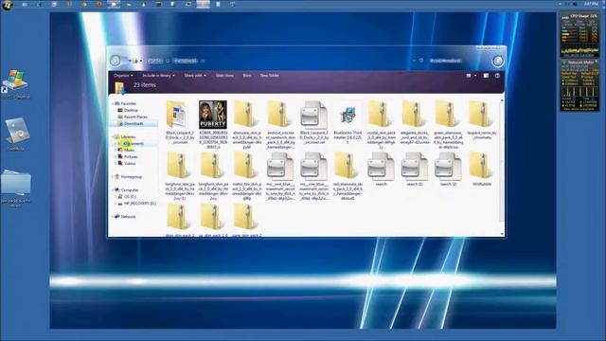Select the crystal_skin_pack zip folder
606x341 pixels.
[x=381, y=115]
